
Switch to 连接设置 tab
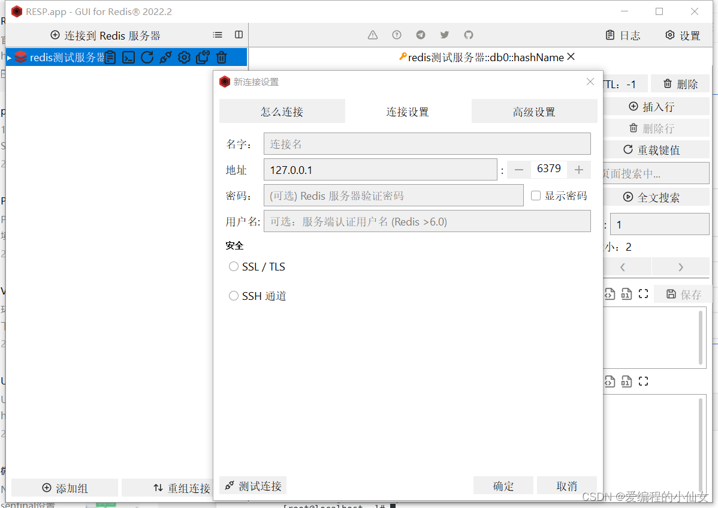tap(408, 112)
